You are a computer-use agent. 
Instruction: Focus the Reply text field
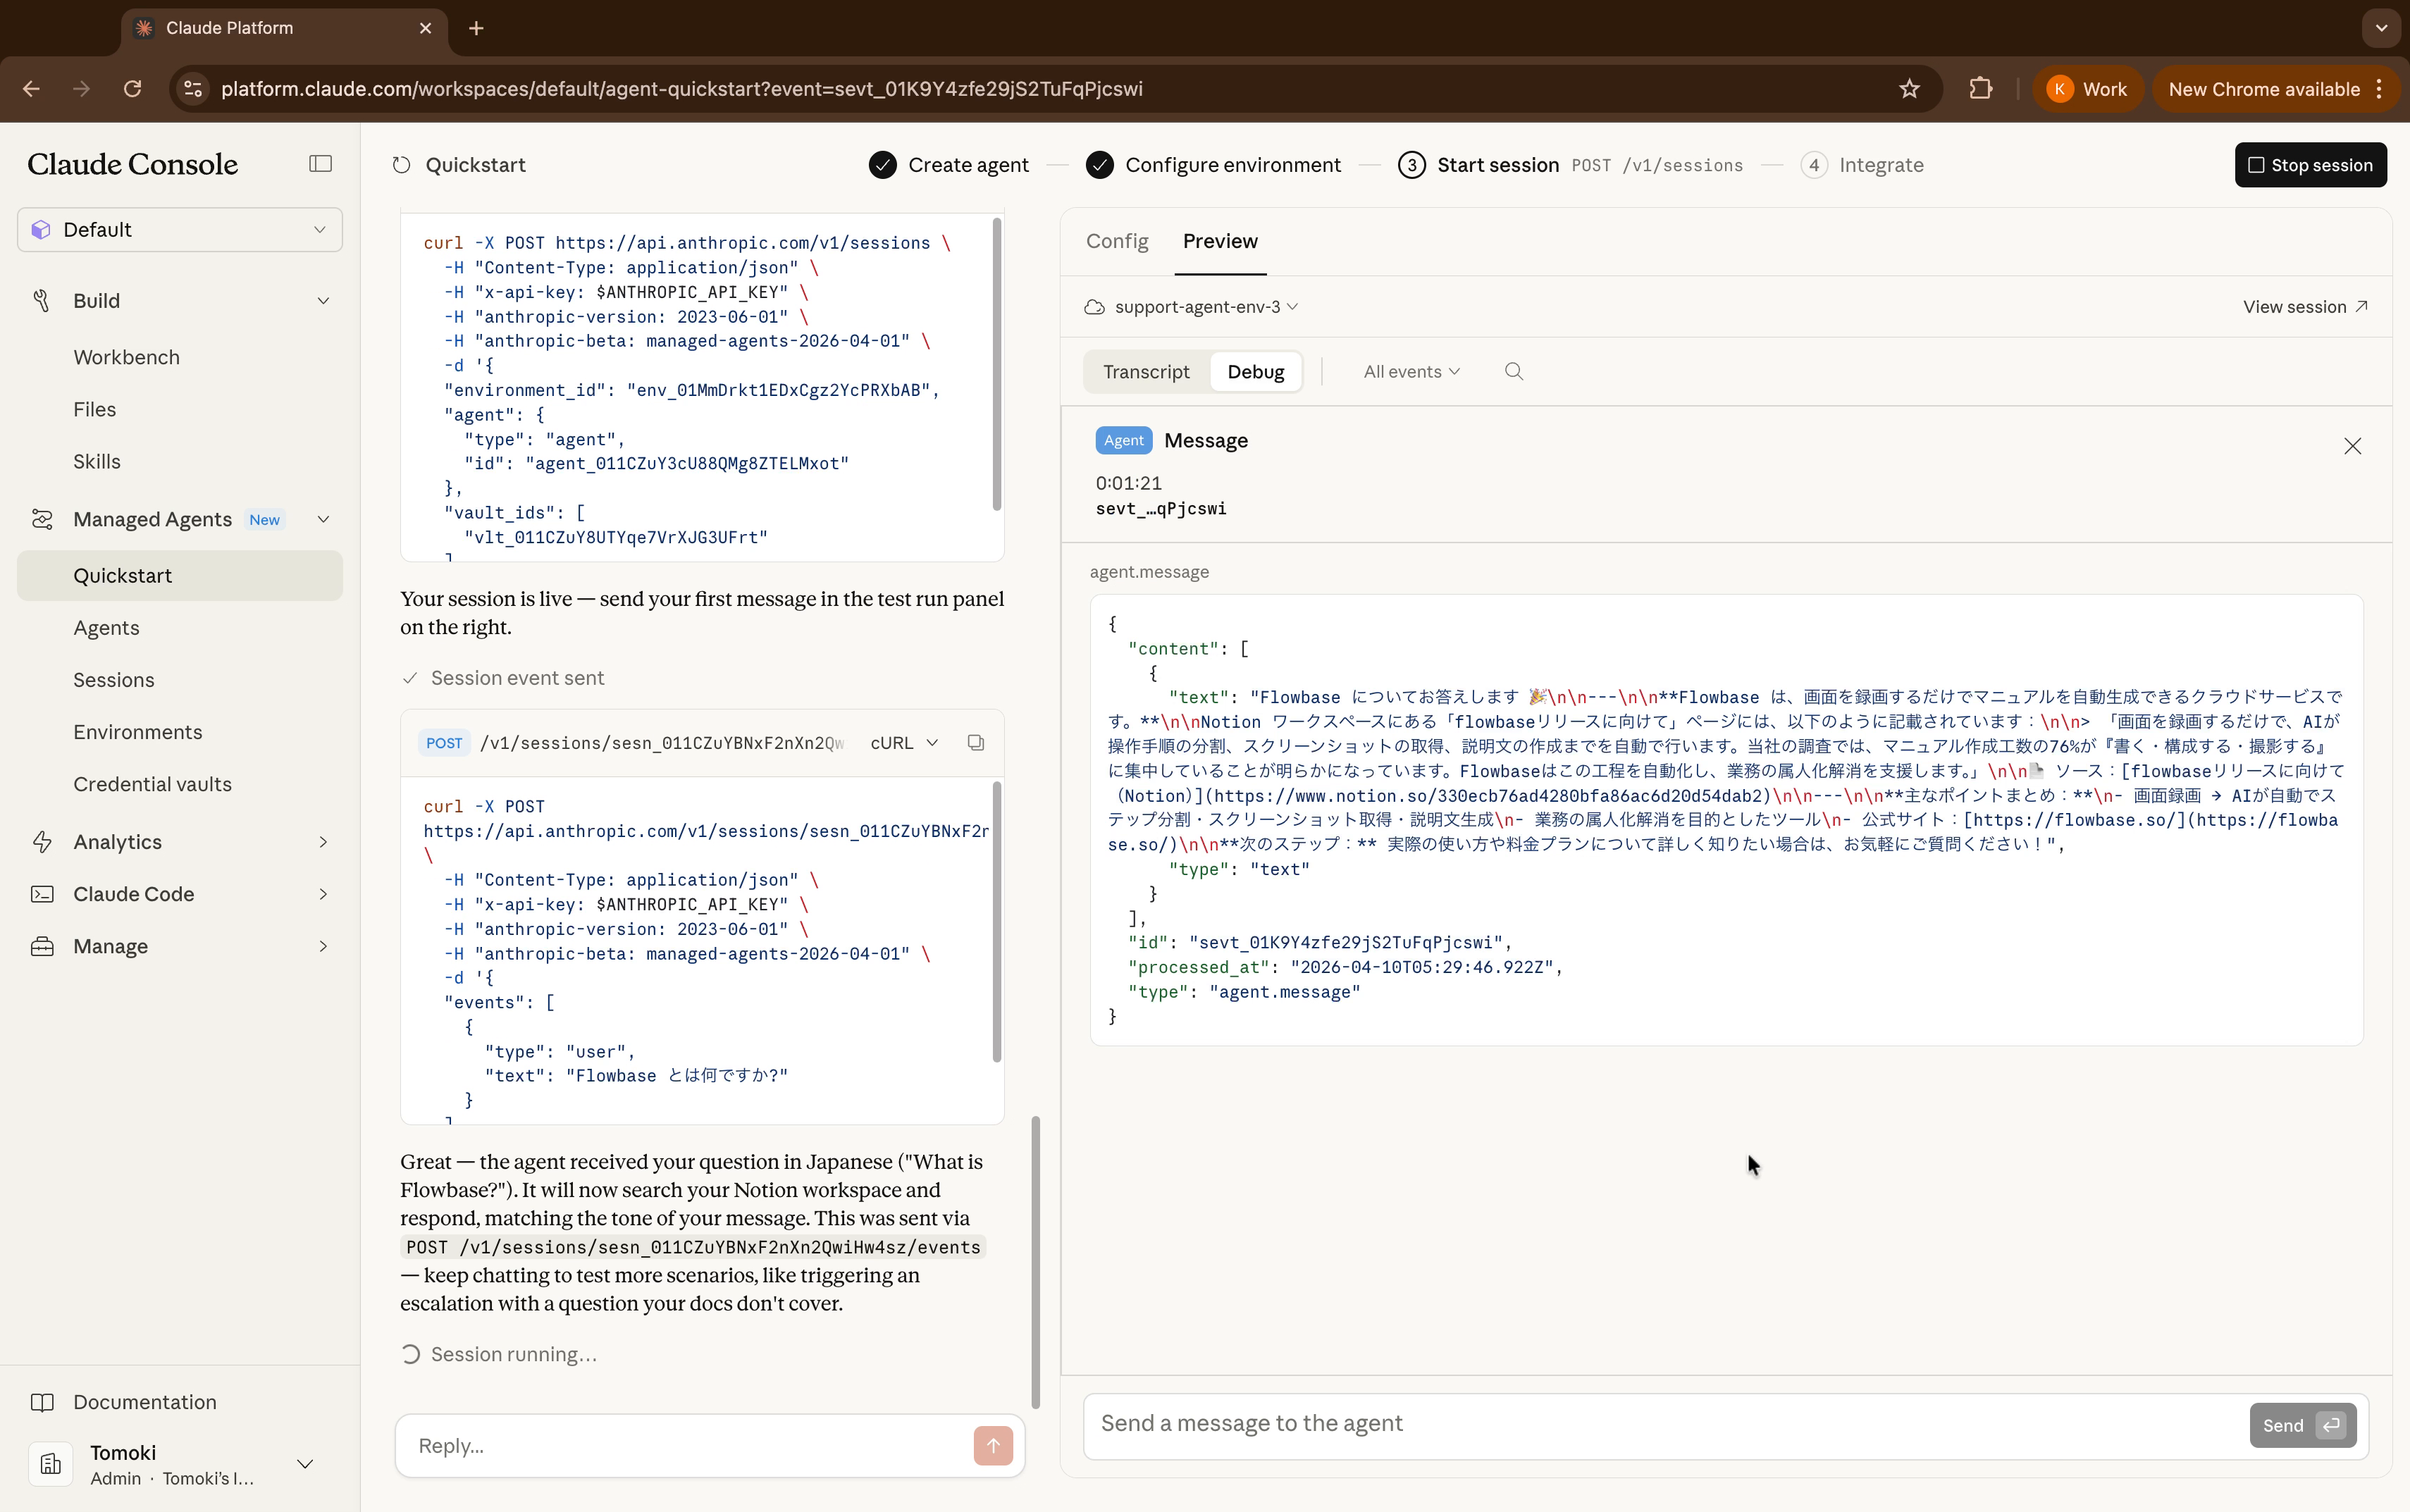(690, 1446)
